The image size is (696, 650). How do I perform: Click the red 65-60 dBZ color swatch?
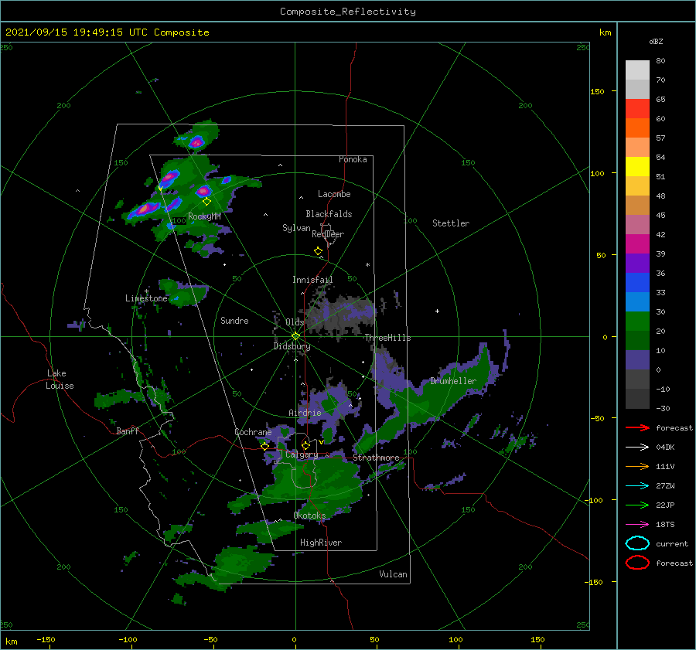point(637,109)
